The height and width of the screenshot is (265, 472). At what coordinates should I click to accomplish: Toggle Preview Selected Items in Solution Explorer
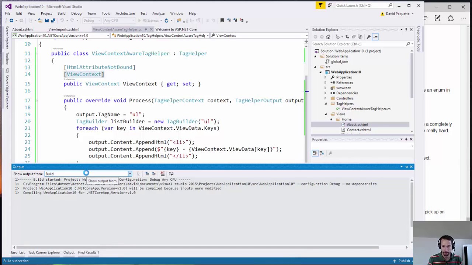375,37
